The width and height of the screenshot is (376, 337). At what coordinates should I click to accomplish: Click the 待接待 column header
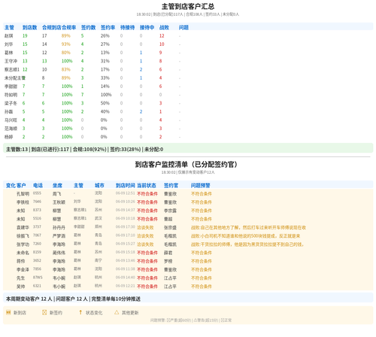127,27
